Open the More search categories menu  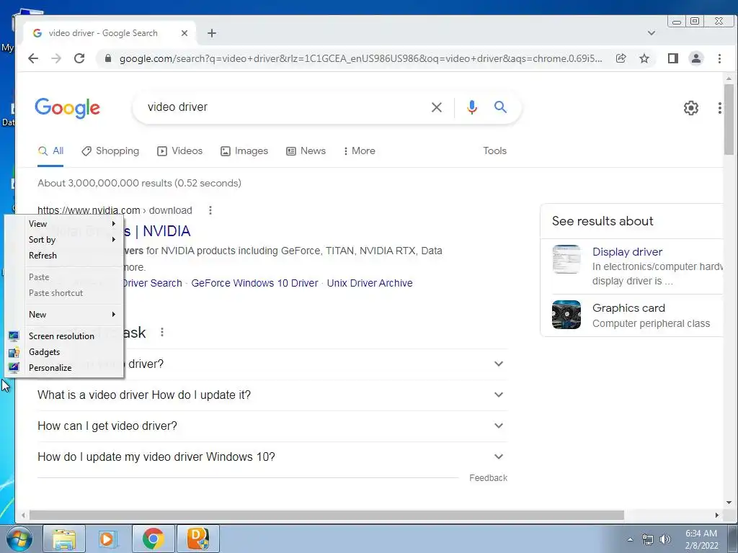coord(359,151)
